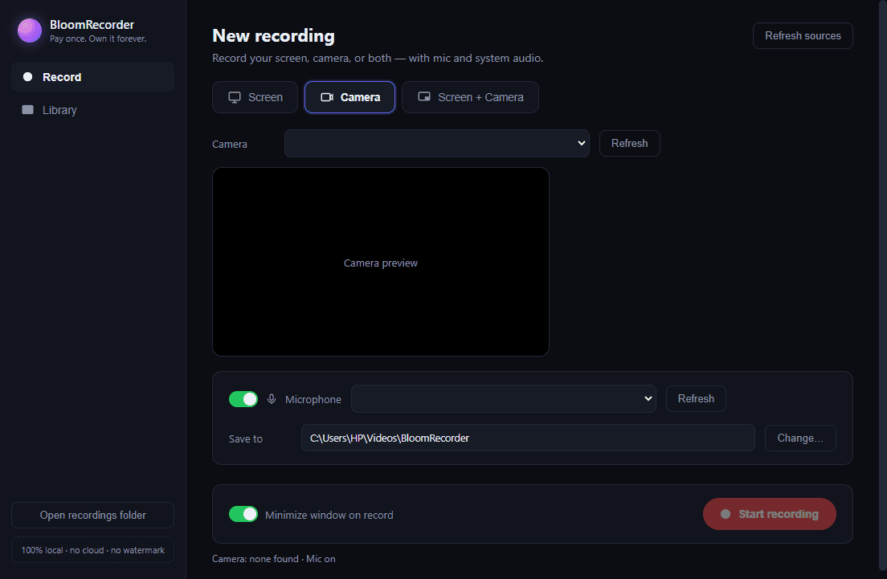The height and width of the screenshot is (579, 887).
Task: Click the camcorder icon on Camera tab
Action: 327,97
